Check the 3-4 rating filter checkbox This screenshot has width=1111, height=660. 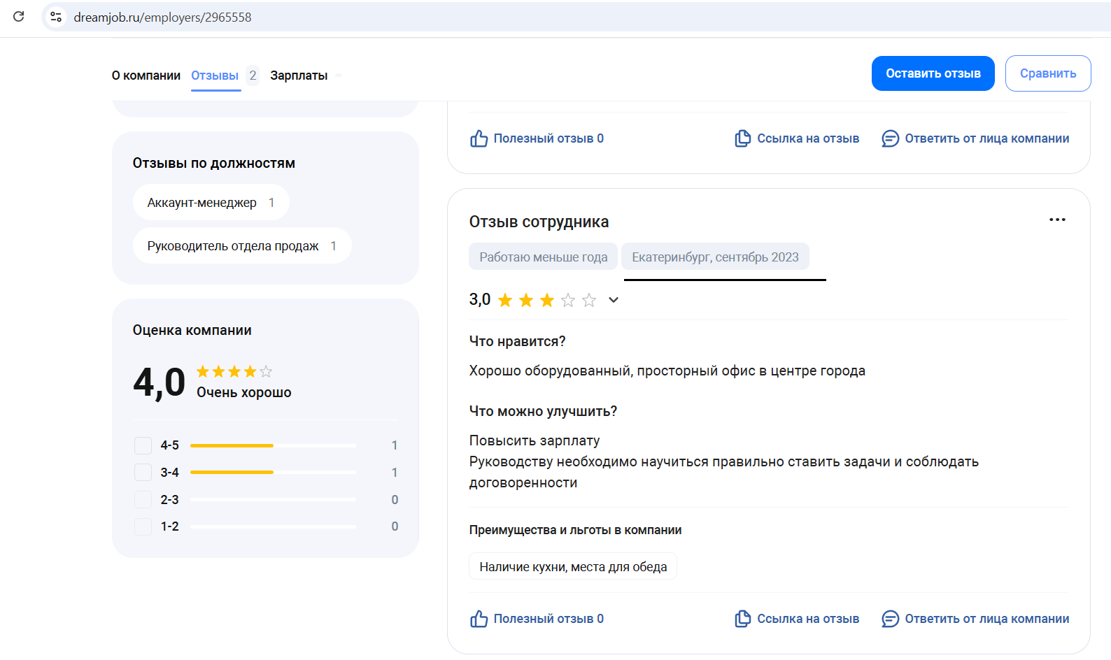[143, 473]
